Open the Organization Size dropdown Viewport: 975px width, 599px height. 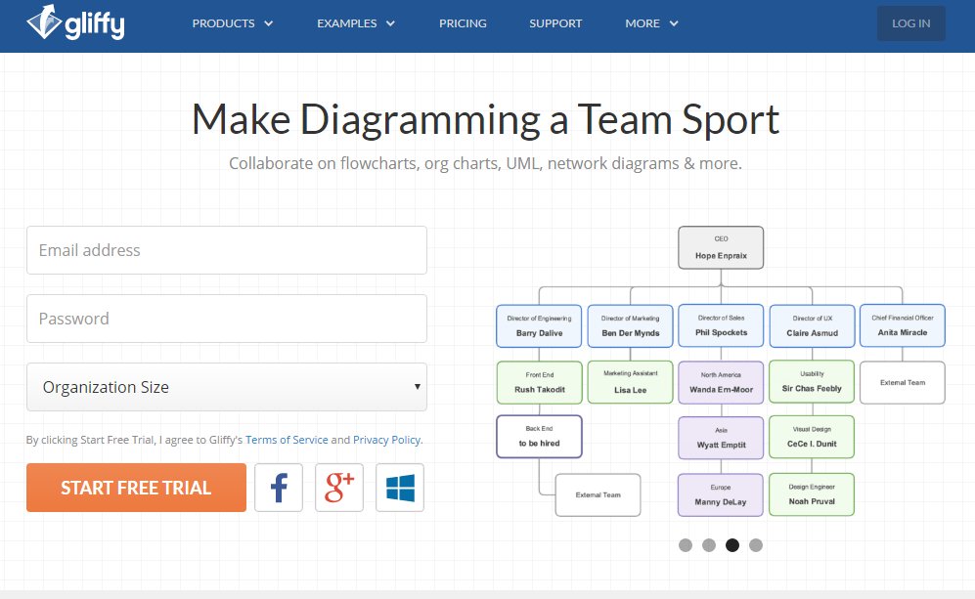227,387
